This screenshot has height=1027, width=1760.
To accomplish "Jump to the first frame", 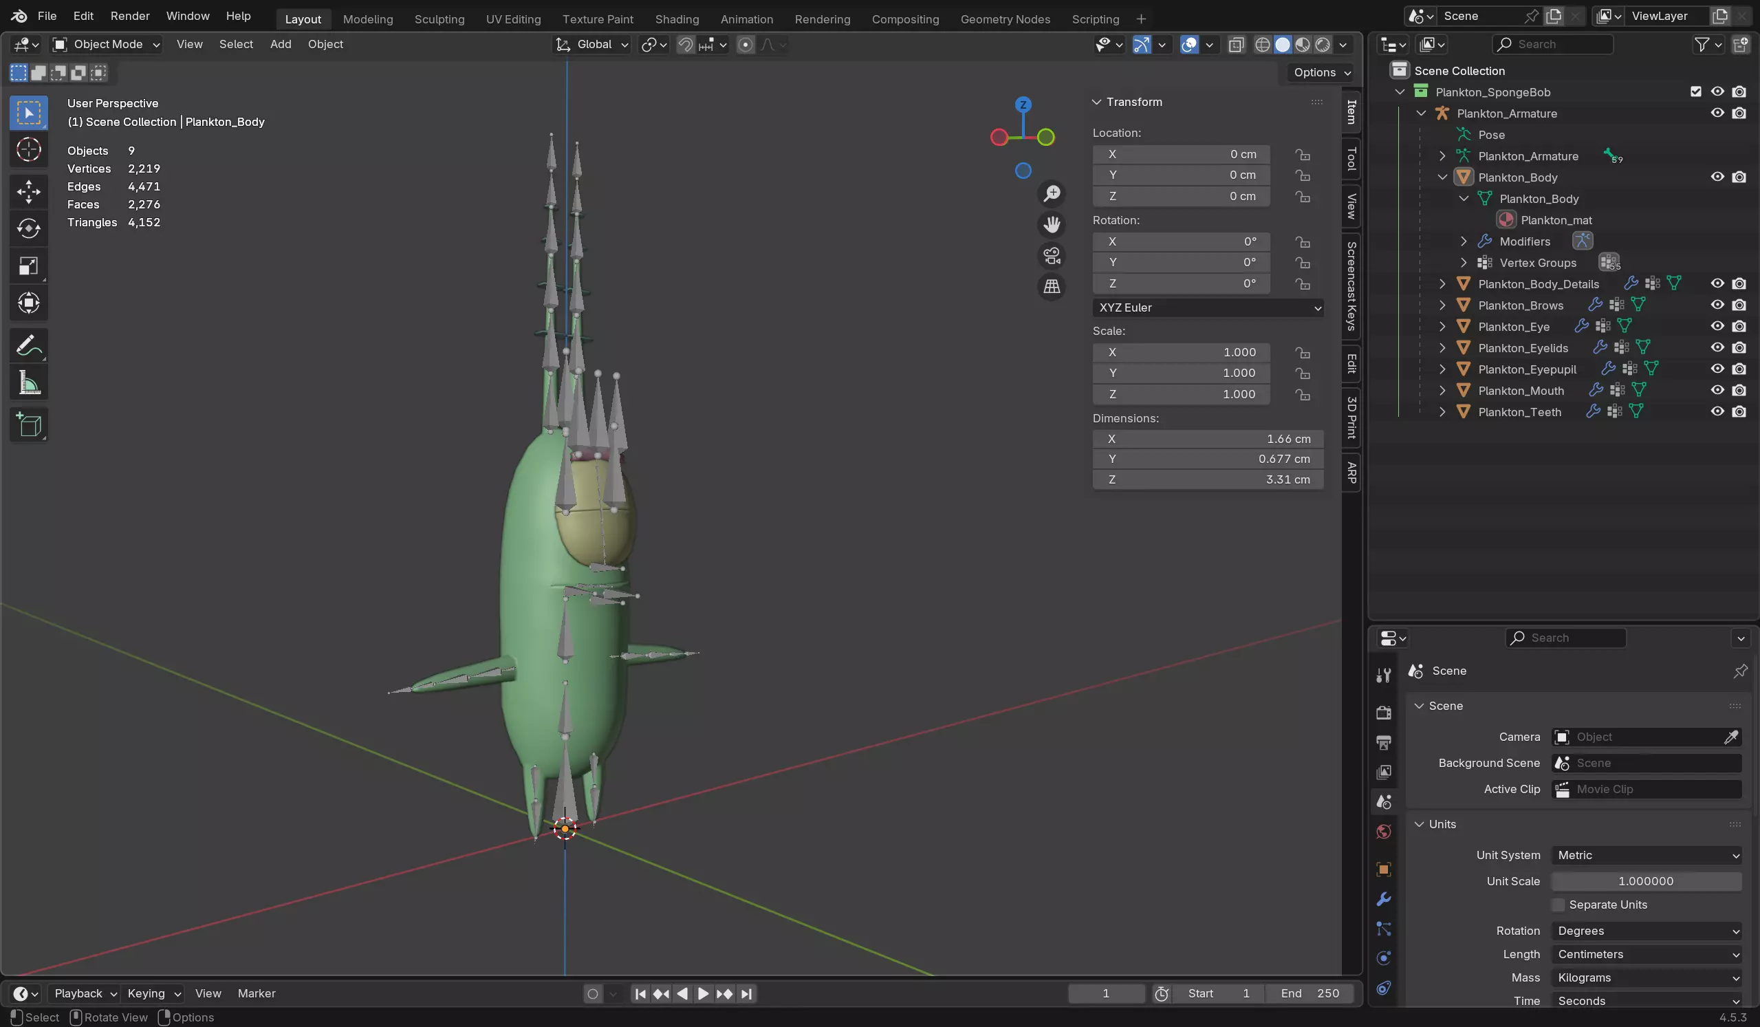I will pos(640,993).
